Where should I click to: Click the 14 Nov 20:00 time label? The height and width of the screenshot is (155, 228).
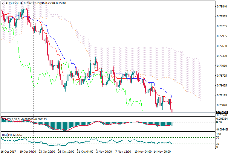click(162, 152)
